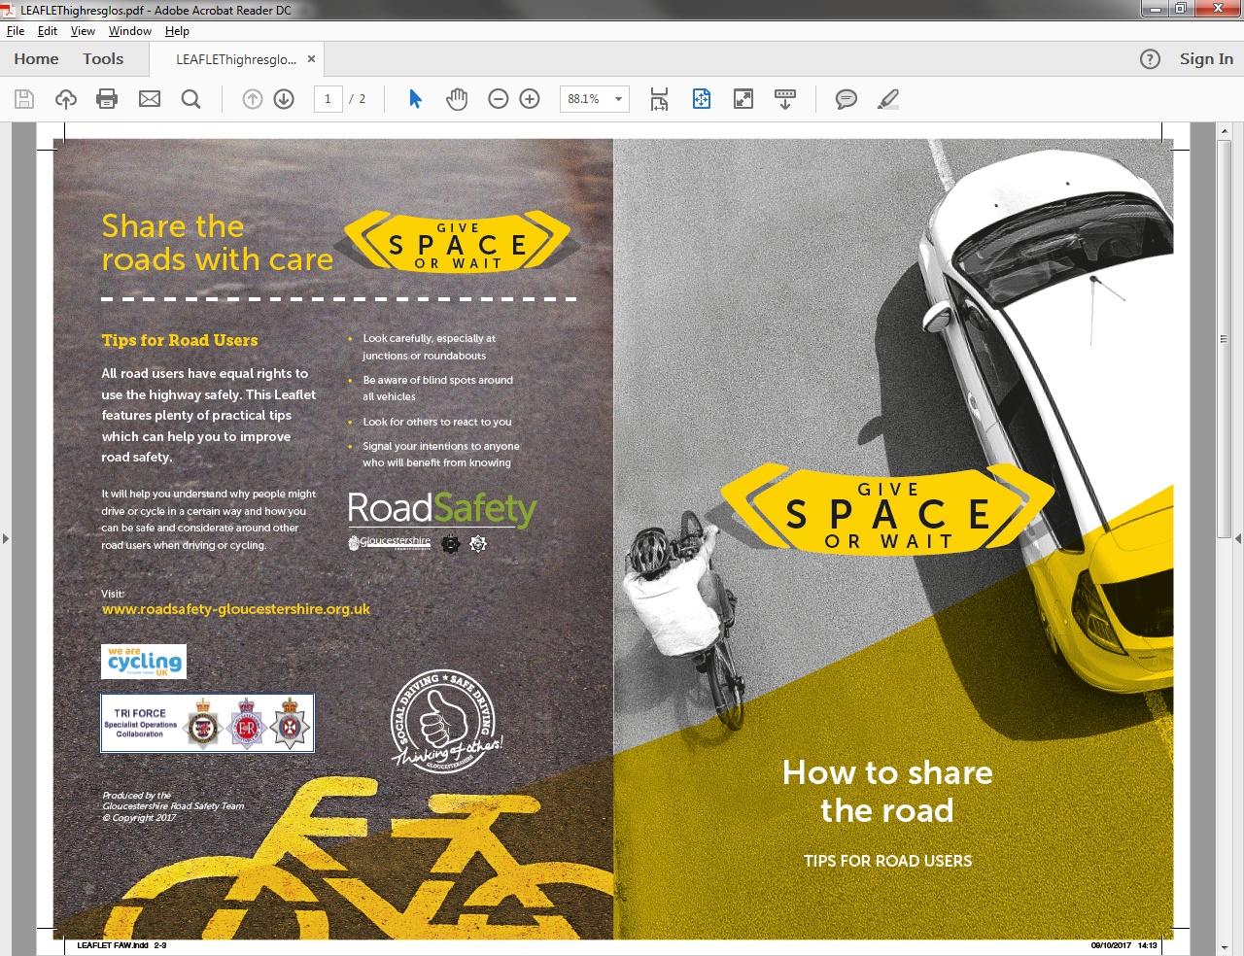Click the Print file icon
The image size is (1244, 956).
pyautogui.click(x=108, y=99)
